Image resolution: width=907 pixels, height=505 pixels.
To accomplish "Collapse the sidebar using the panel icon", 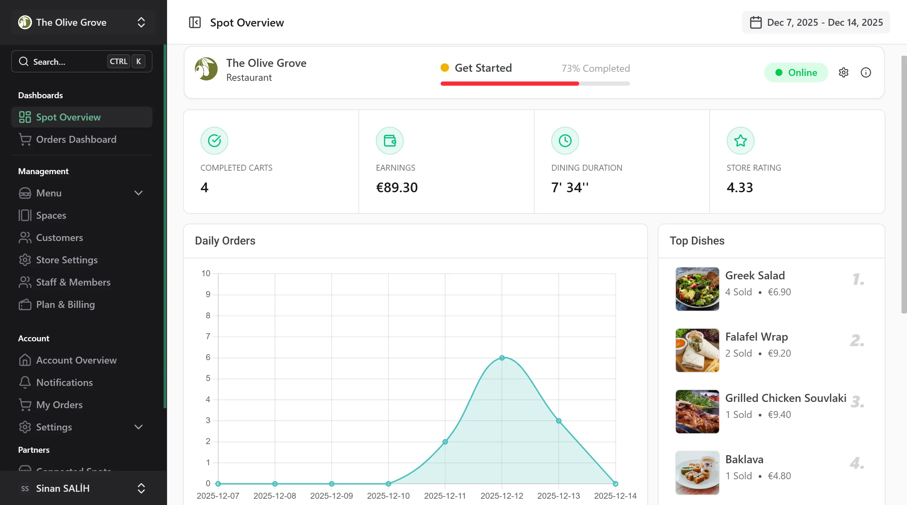I will (195, 22).
